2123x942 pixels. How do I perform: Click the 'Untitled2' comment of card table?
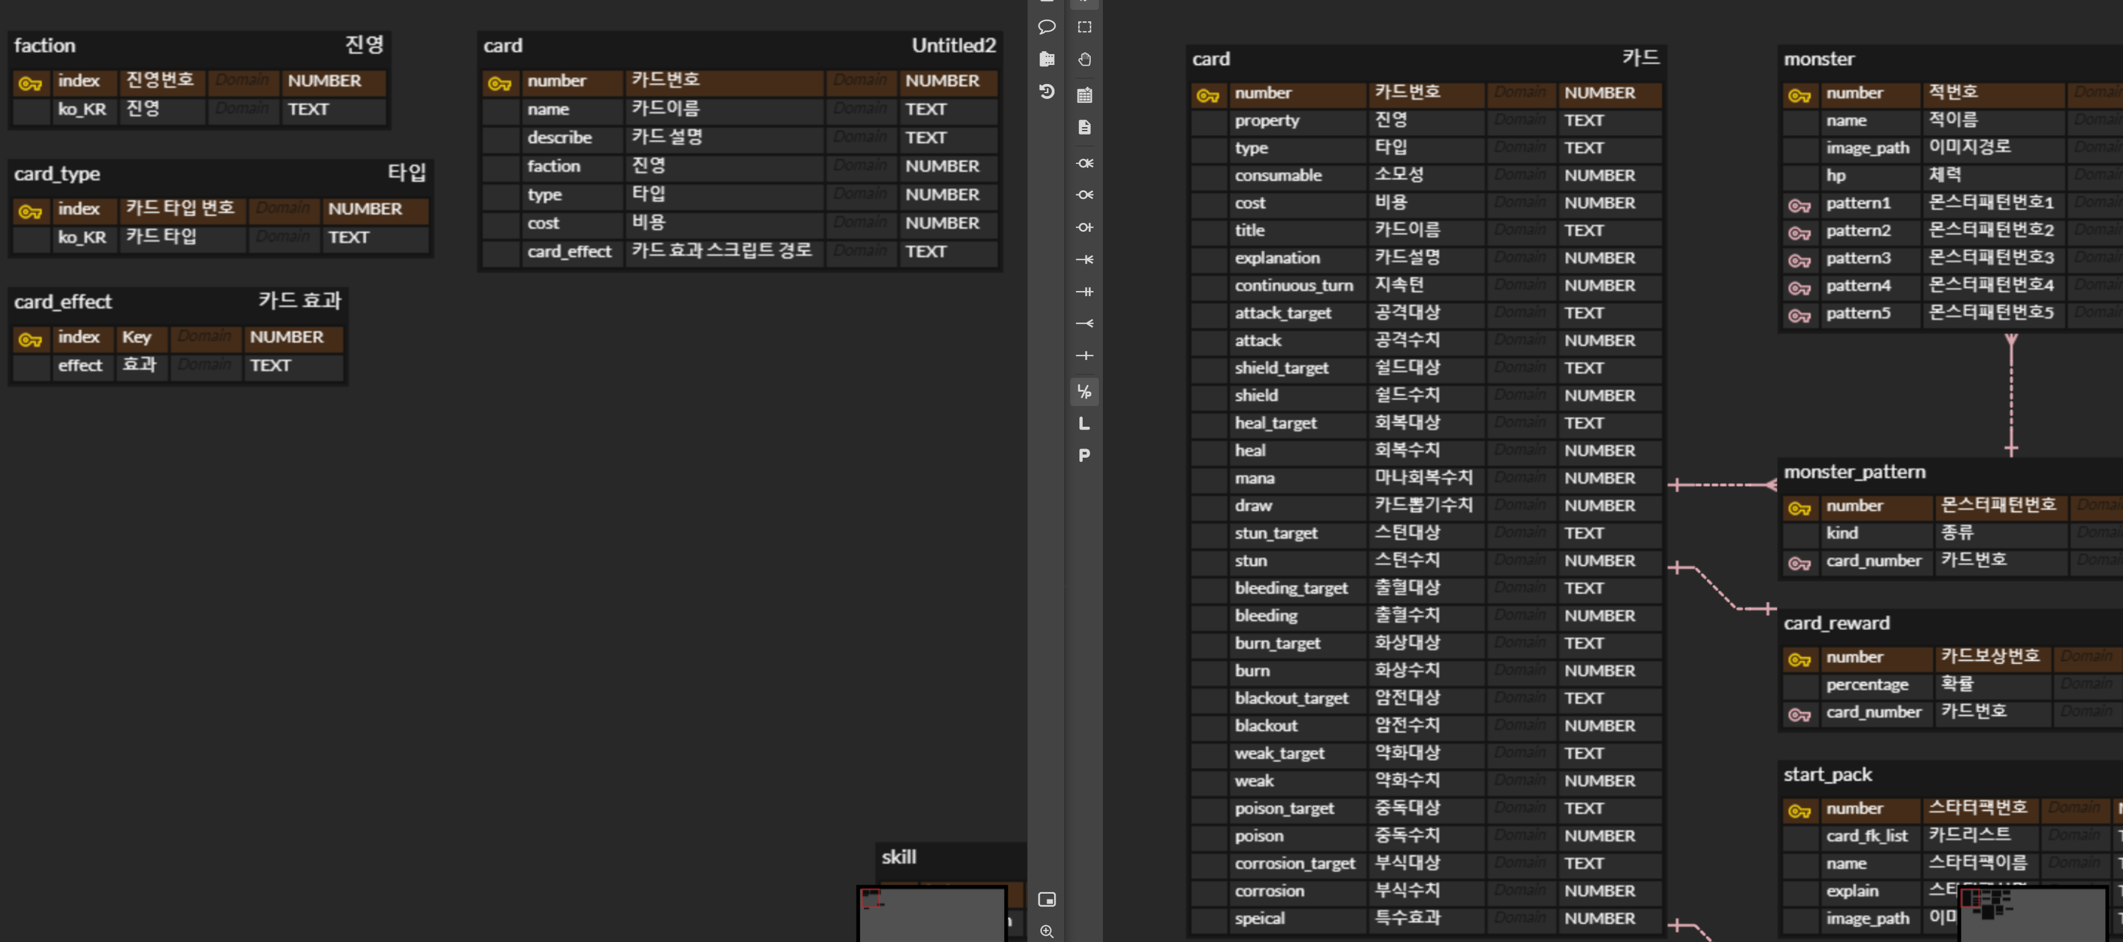[x=953, y=45]
